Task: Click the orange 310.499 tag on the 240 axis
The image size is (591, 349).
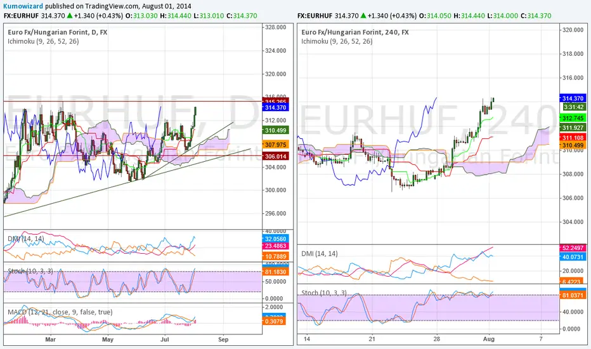Action: pyautogui.click(x=573, y=146)
